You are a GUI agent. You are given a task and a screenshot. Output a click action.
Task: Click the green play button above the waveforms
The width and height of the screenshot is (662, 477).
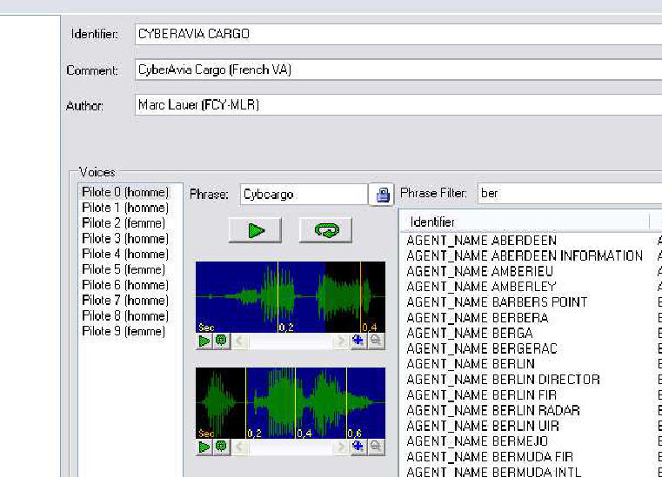[255, 230]
